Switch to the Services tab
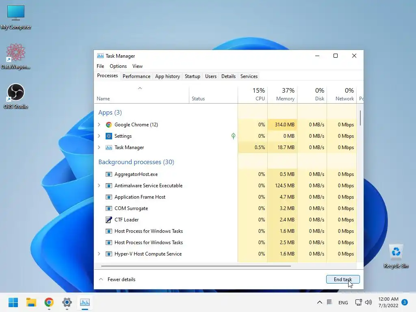The width and height of the screenshot is (416, 312). [249, 76]
